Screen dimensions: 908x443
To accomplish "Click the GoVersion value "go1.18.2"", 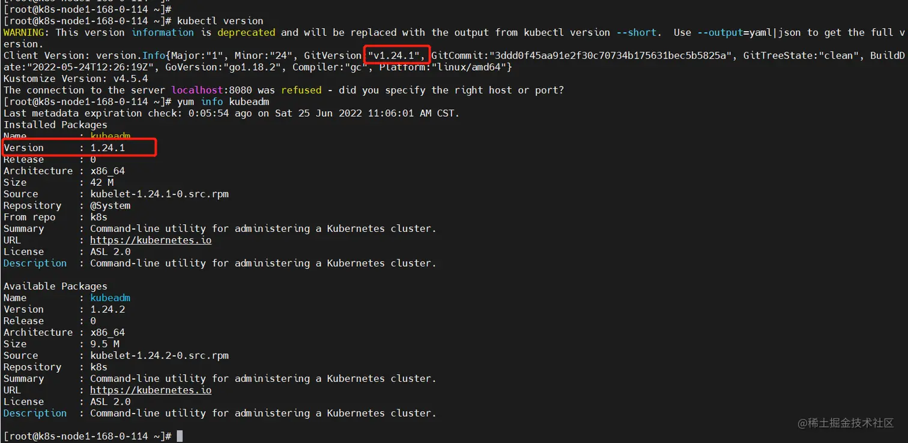I will tap(252, 67).
